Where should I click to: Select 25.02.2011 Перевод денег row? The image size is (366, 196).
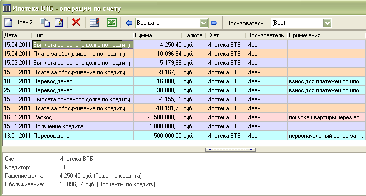[184, 90]
